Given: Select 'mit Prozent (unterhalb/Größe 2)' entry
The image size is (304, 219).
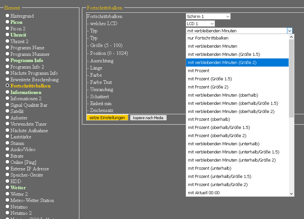Looking at the screenshot, I should [x=237, y=184].
